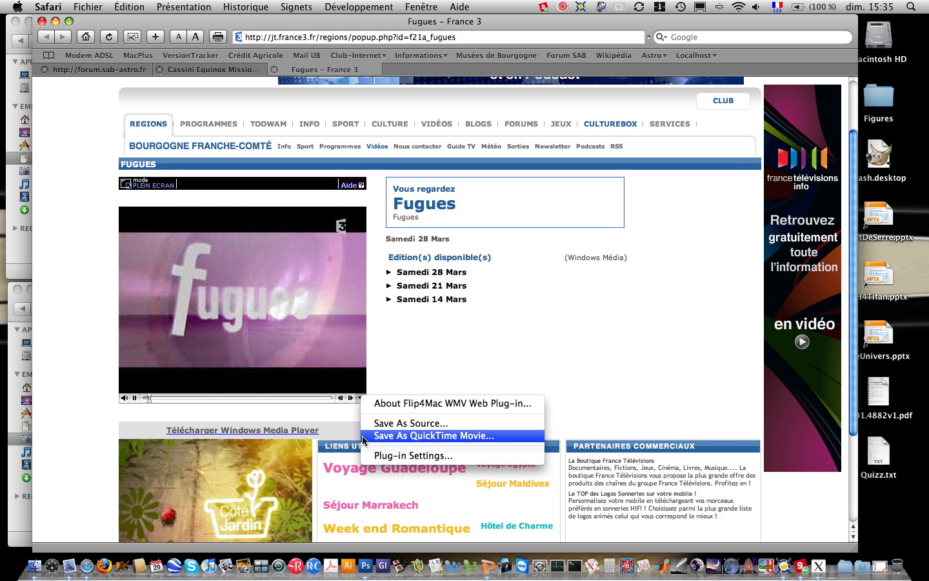The image size is (929, 581).
Task: Click the Télécharger Windows Media Player link
Action: tap(242, 431)
